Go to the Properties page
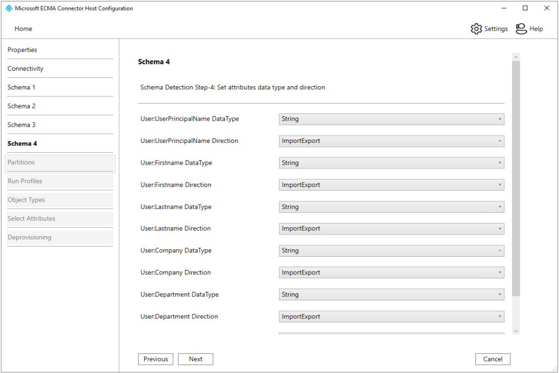The height and width of the screenshot is (373, 559). coord(22,50)
